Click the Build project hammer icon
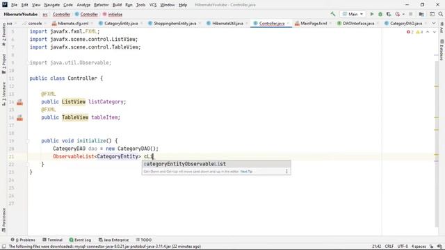The width and height of the screenshot is (445, 250). [333, 14]
